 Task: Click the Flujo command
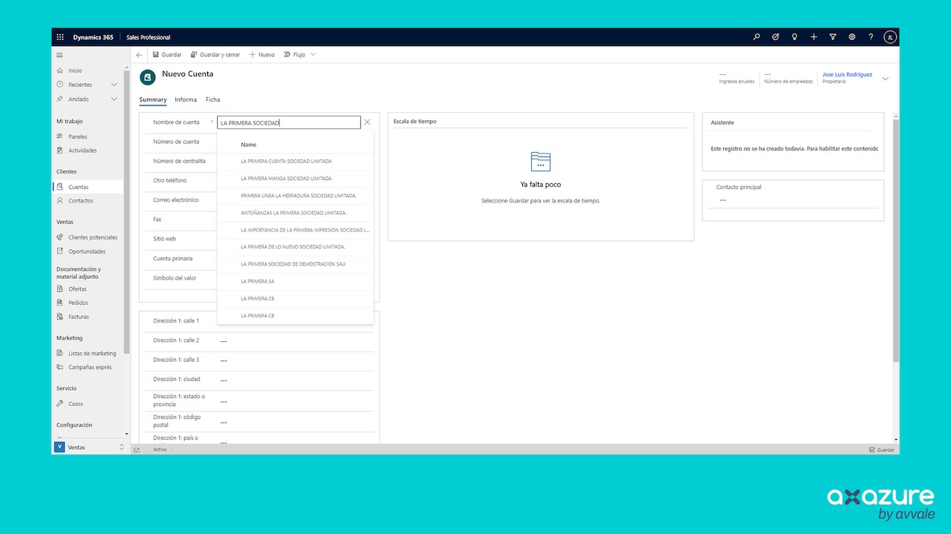coord(295,55)
